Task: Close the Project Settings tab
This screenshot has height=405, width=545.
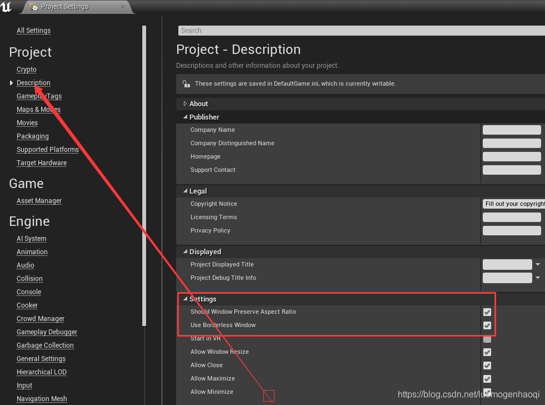Action: click(123, 7)
